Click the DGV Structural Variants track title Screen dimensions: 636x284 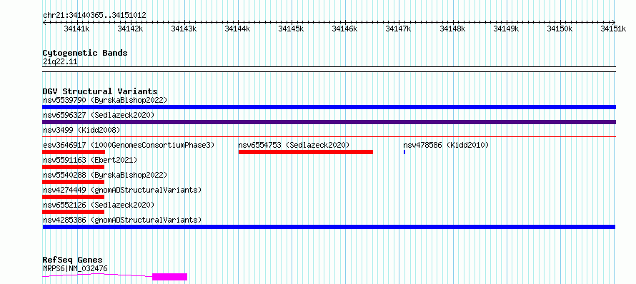100,91
